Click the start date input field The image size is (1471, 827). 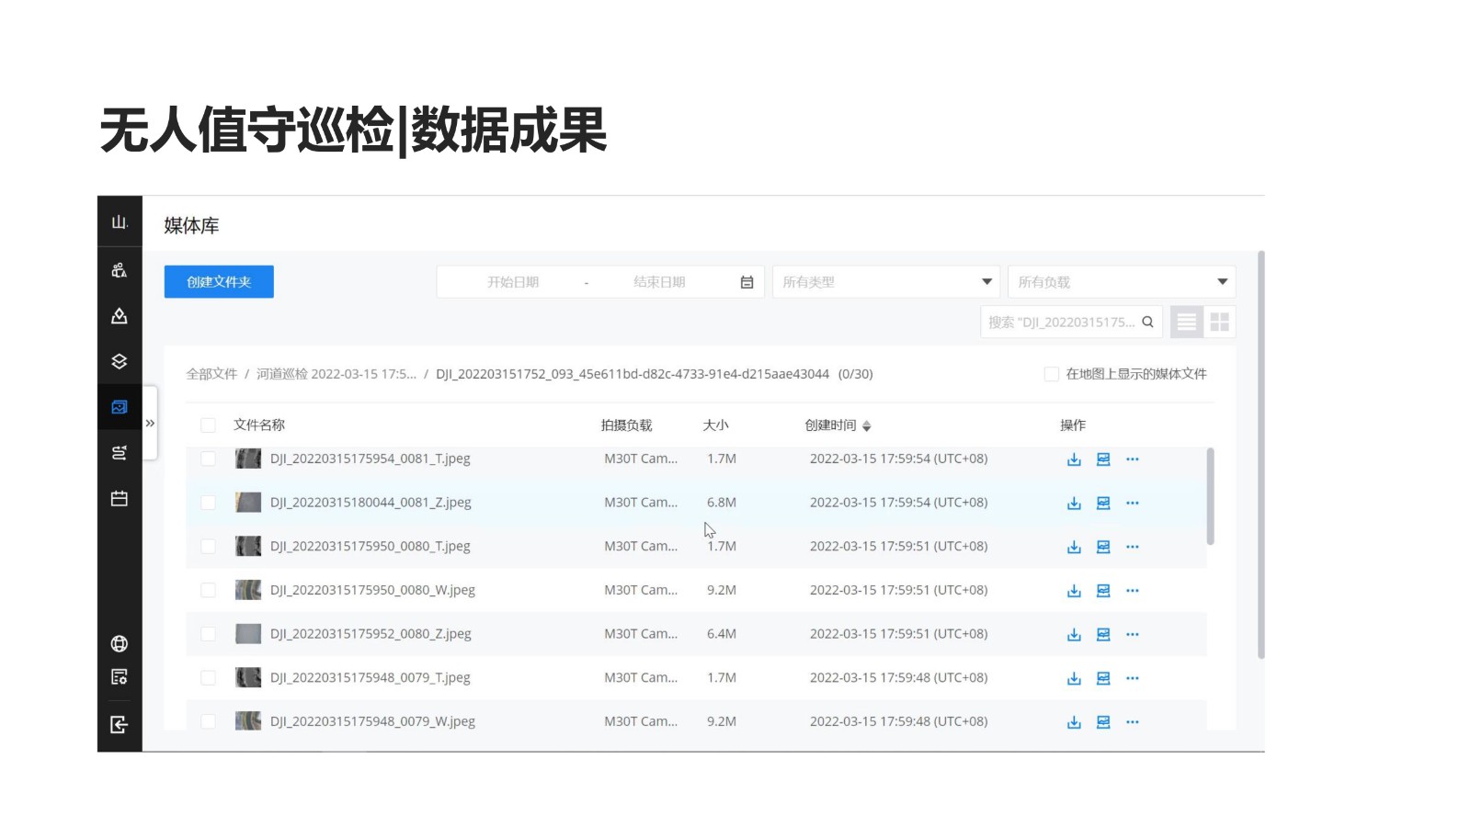point(513,282)
